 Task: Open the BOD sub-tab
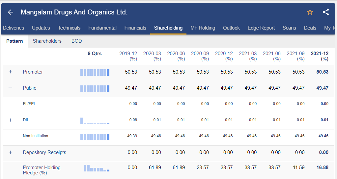[76, 41]
